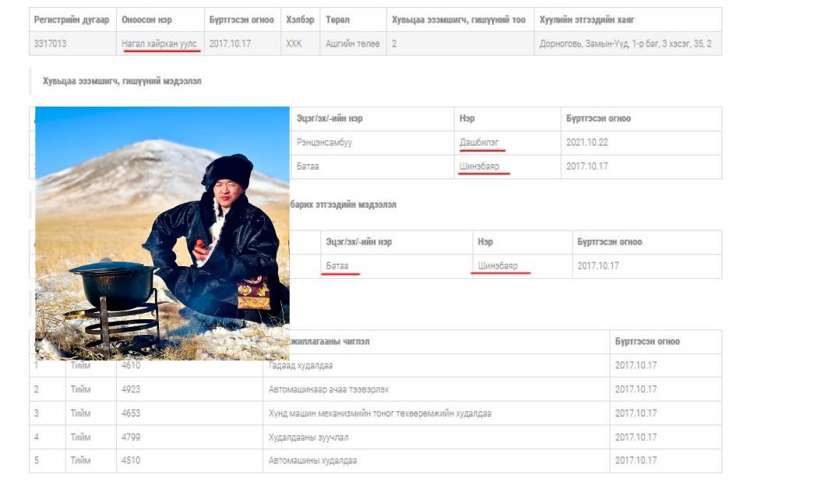The width and height of the screenshot is (821, 485).
Task: Click activity code 4923
Action: [x=131, y=389]
